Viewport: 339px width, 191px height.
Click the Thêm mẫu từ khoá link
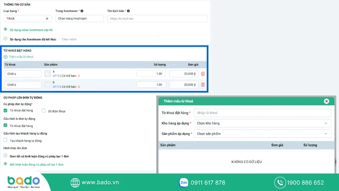(21, 57)
